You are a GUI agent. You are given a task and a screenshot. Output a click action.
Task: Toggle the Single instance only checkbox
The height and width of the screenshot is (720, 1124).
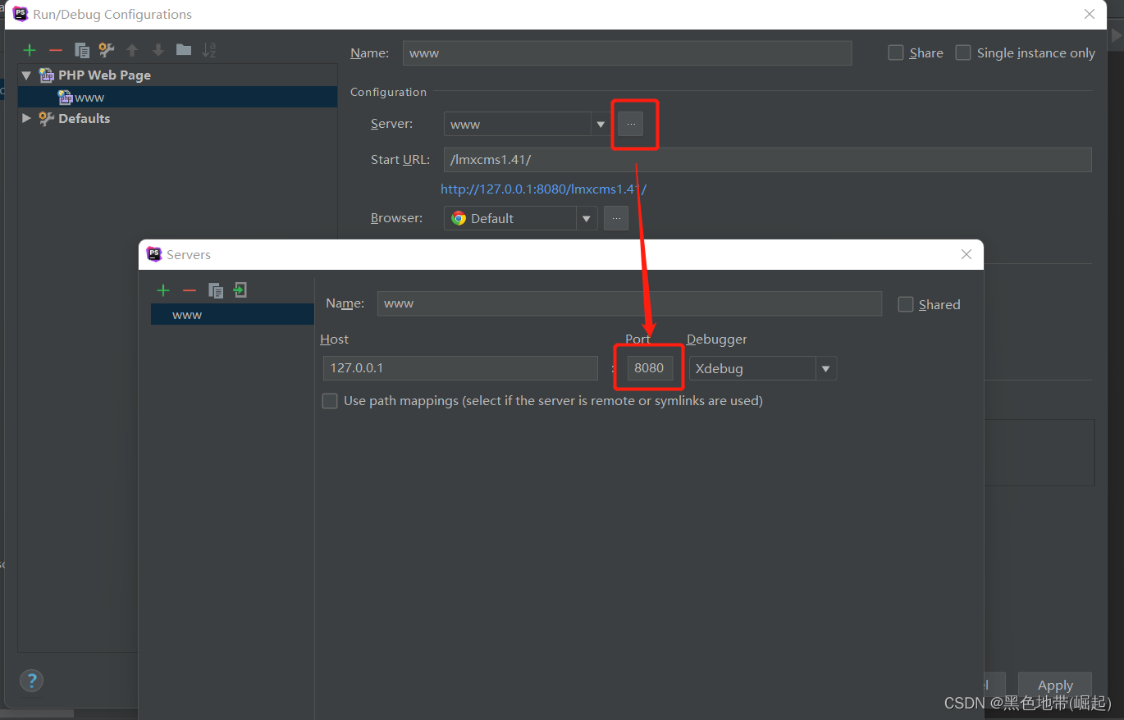pos(963,52)
